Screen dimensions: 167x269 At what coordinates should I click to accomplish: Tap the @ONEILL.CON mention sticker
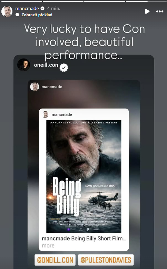click(55, 260)
